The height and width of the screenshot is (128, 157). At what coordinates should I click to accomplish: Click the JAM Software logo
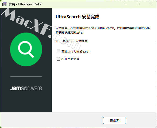(x=26, y=88)
